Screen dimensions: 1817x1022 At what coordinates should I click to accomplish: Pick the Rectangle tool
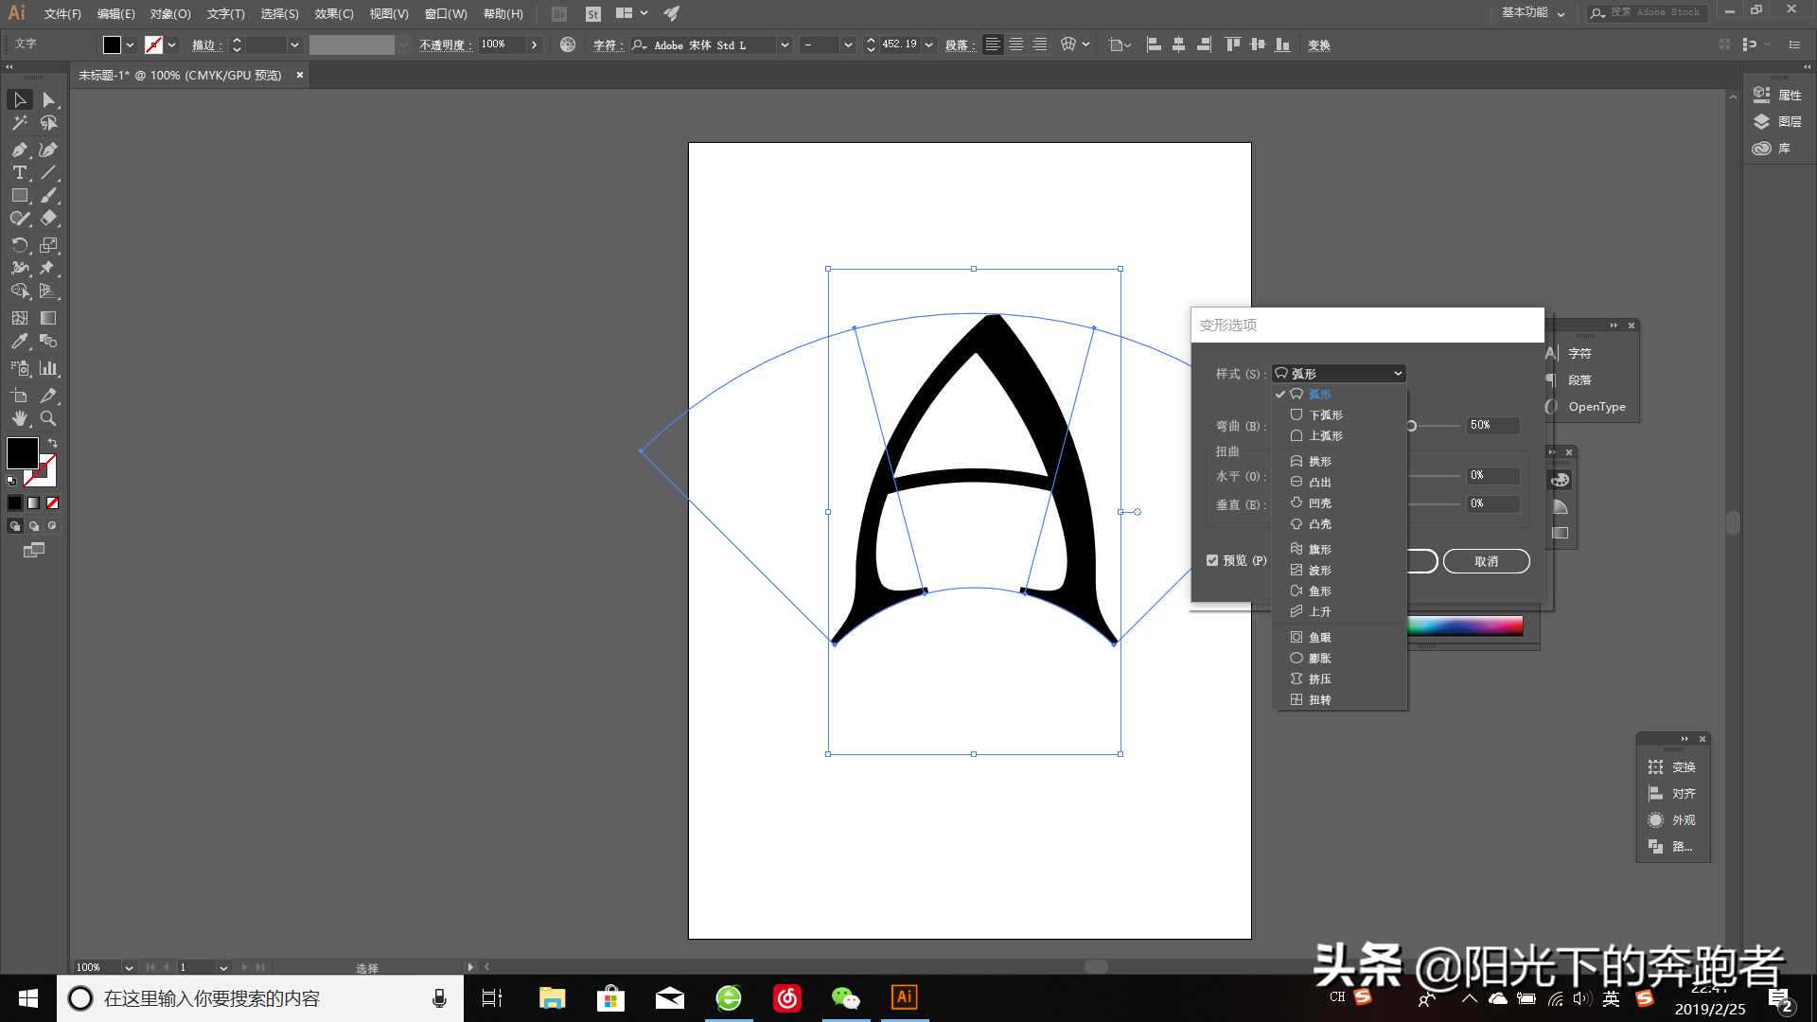[x=20, y=195]
